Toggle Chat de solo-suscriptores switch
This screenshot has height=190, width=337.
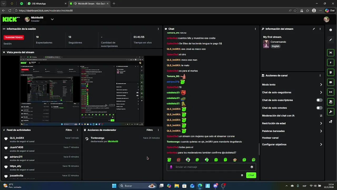319,100
